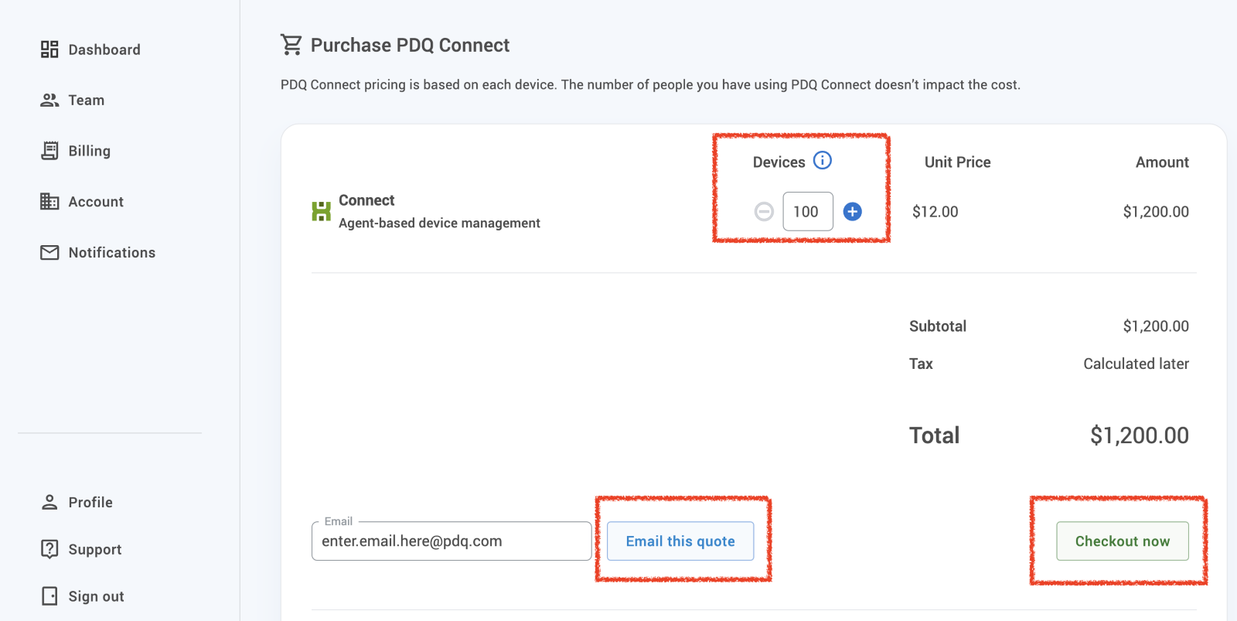Click the 'Calculated later' tax text
The image size is (1237, 621).
(1136, 363)
